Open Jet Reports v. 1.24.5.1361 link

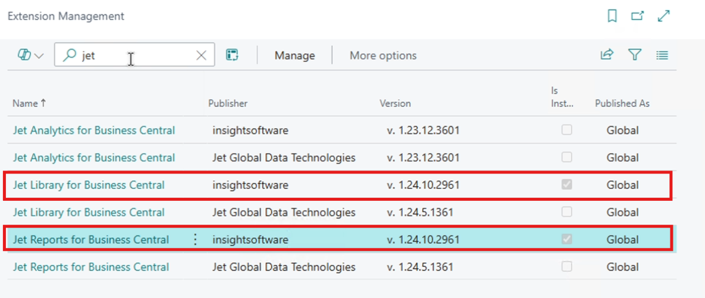91,267
